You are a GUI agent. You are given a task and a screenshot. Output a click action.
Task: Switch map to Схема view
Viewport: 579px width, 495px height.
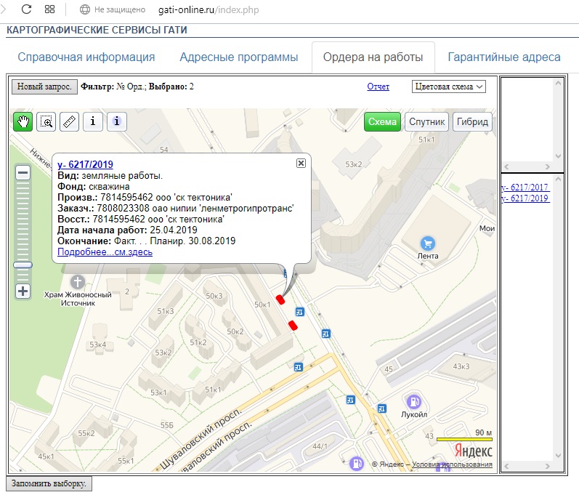coord(382,122)
